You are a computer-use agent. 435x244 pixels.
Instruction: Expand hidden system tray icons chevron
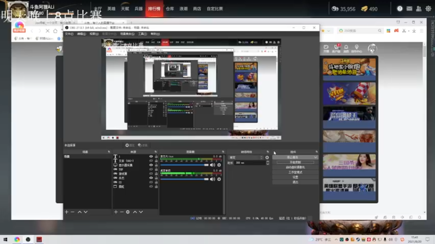(x=336, y=240)
